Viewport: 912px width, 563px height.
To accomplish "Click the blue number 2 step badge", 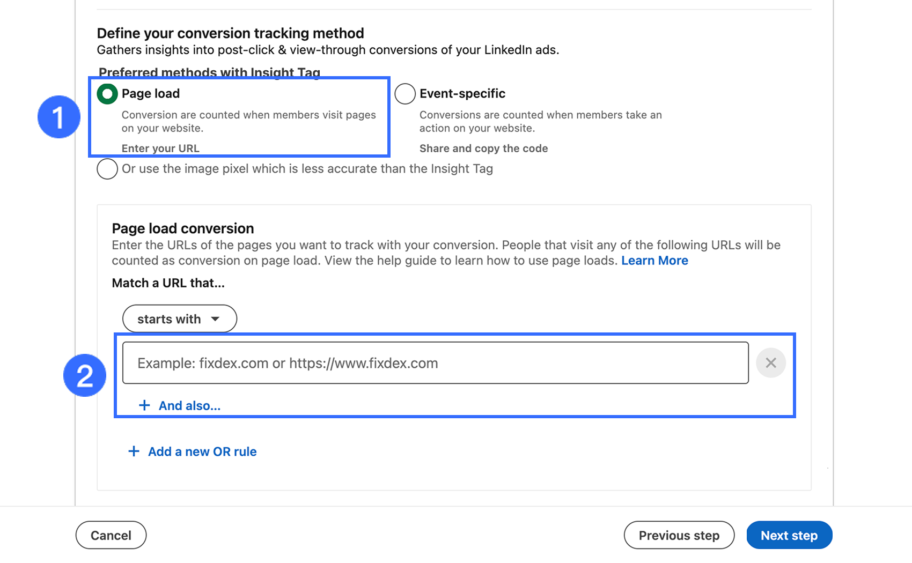I will click(85, 375).
